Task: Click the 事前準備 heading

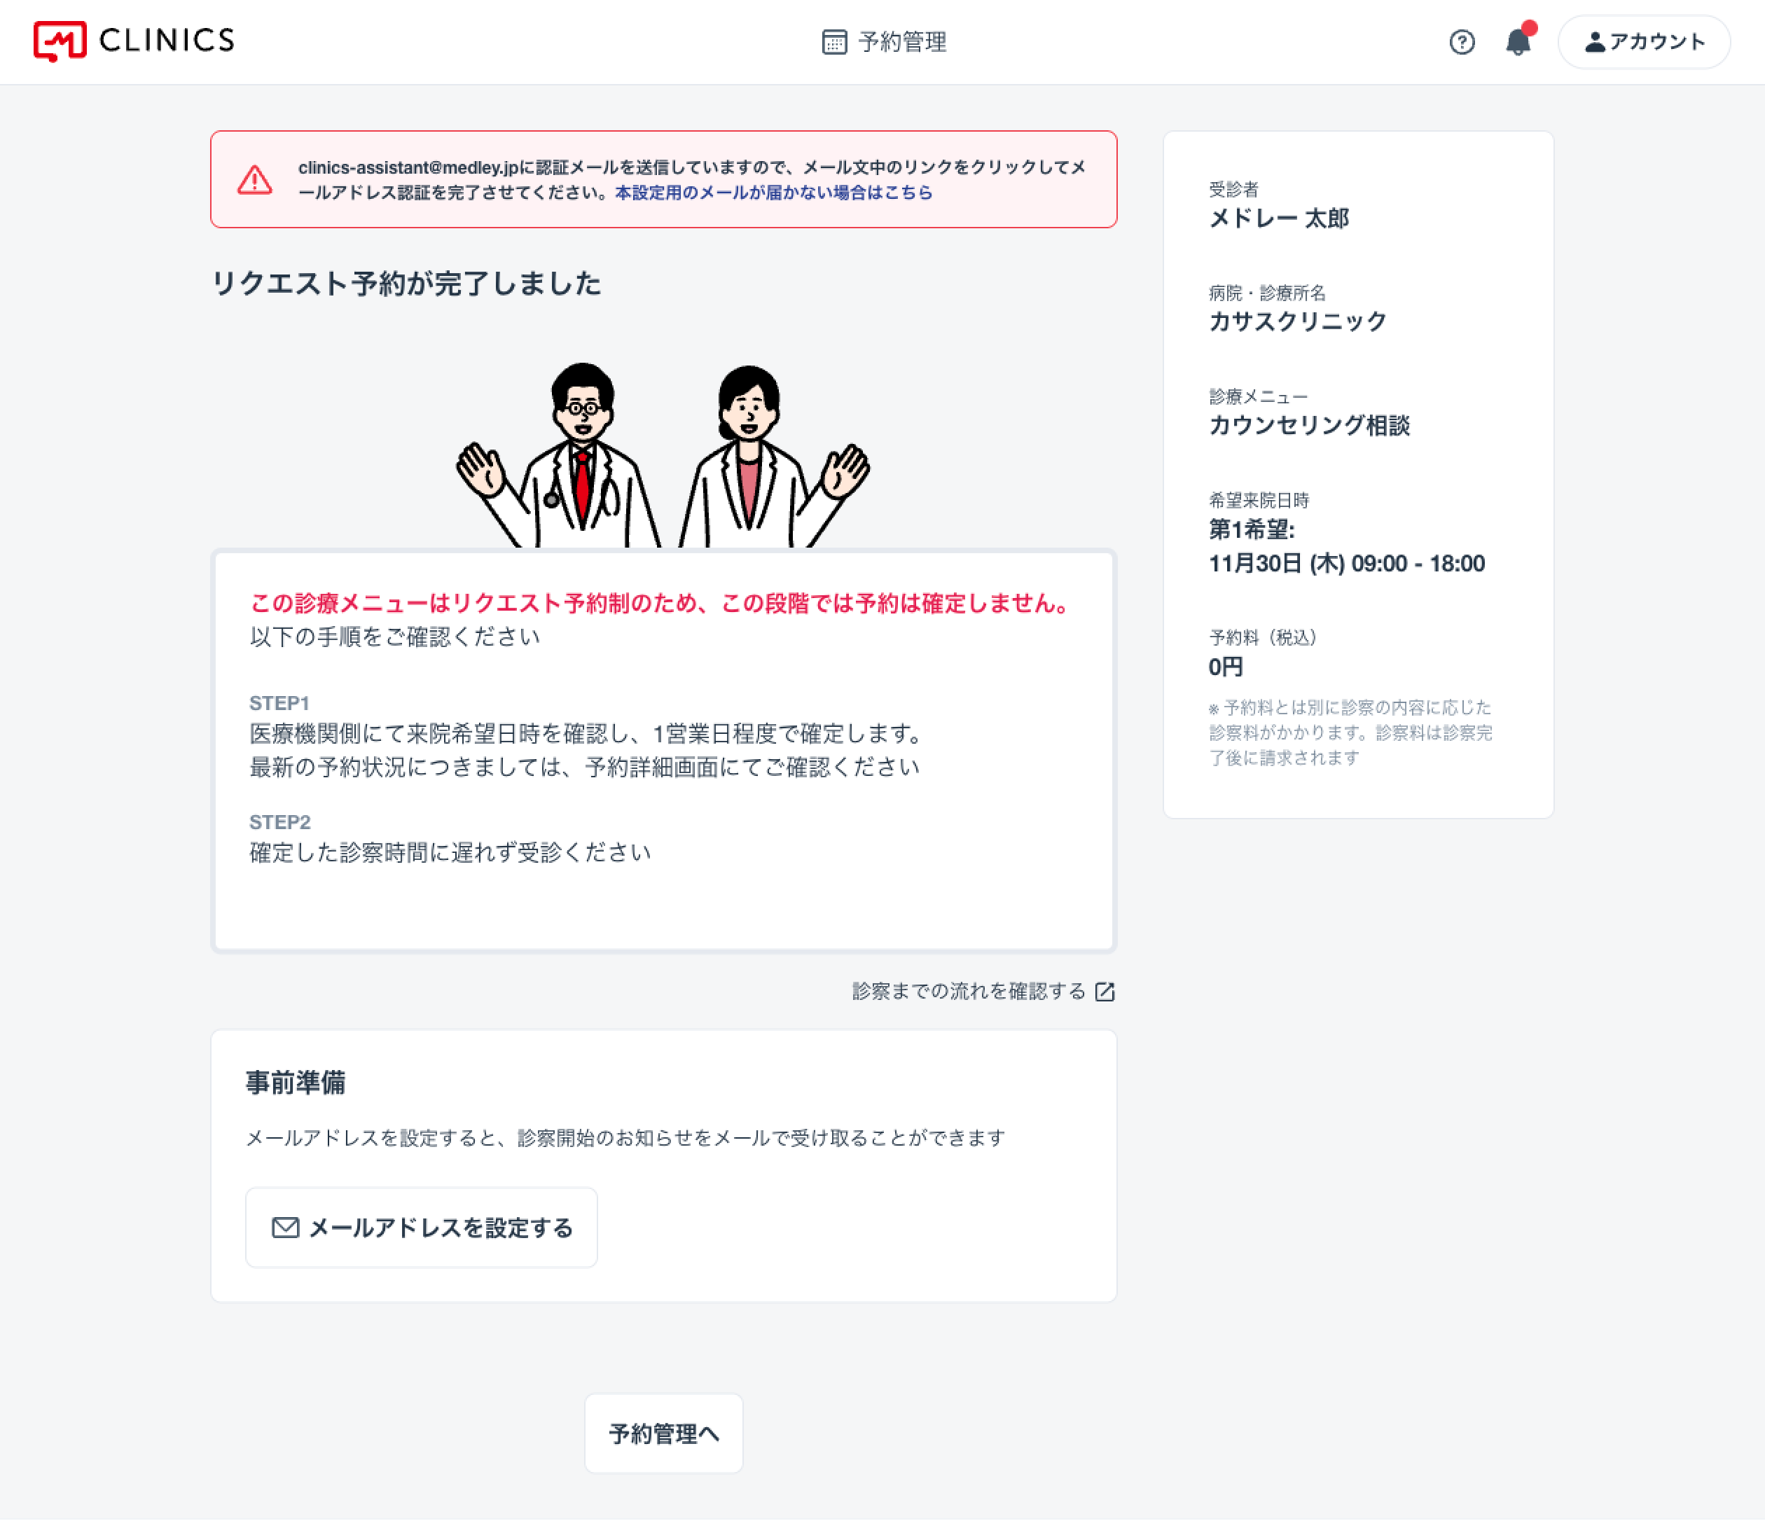Action: [x=296, y=1083]
